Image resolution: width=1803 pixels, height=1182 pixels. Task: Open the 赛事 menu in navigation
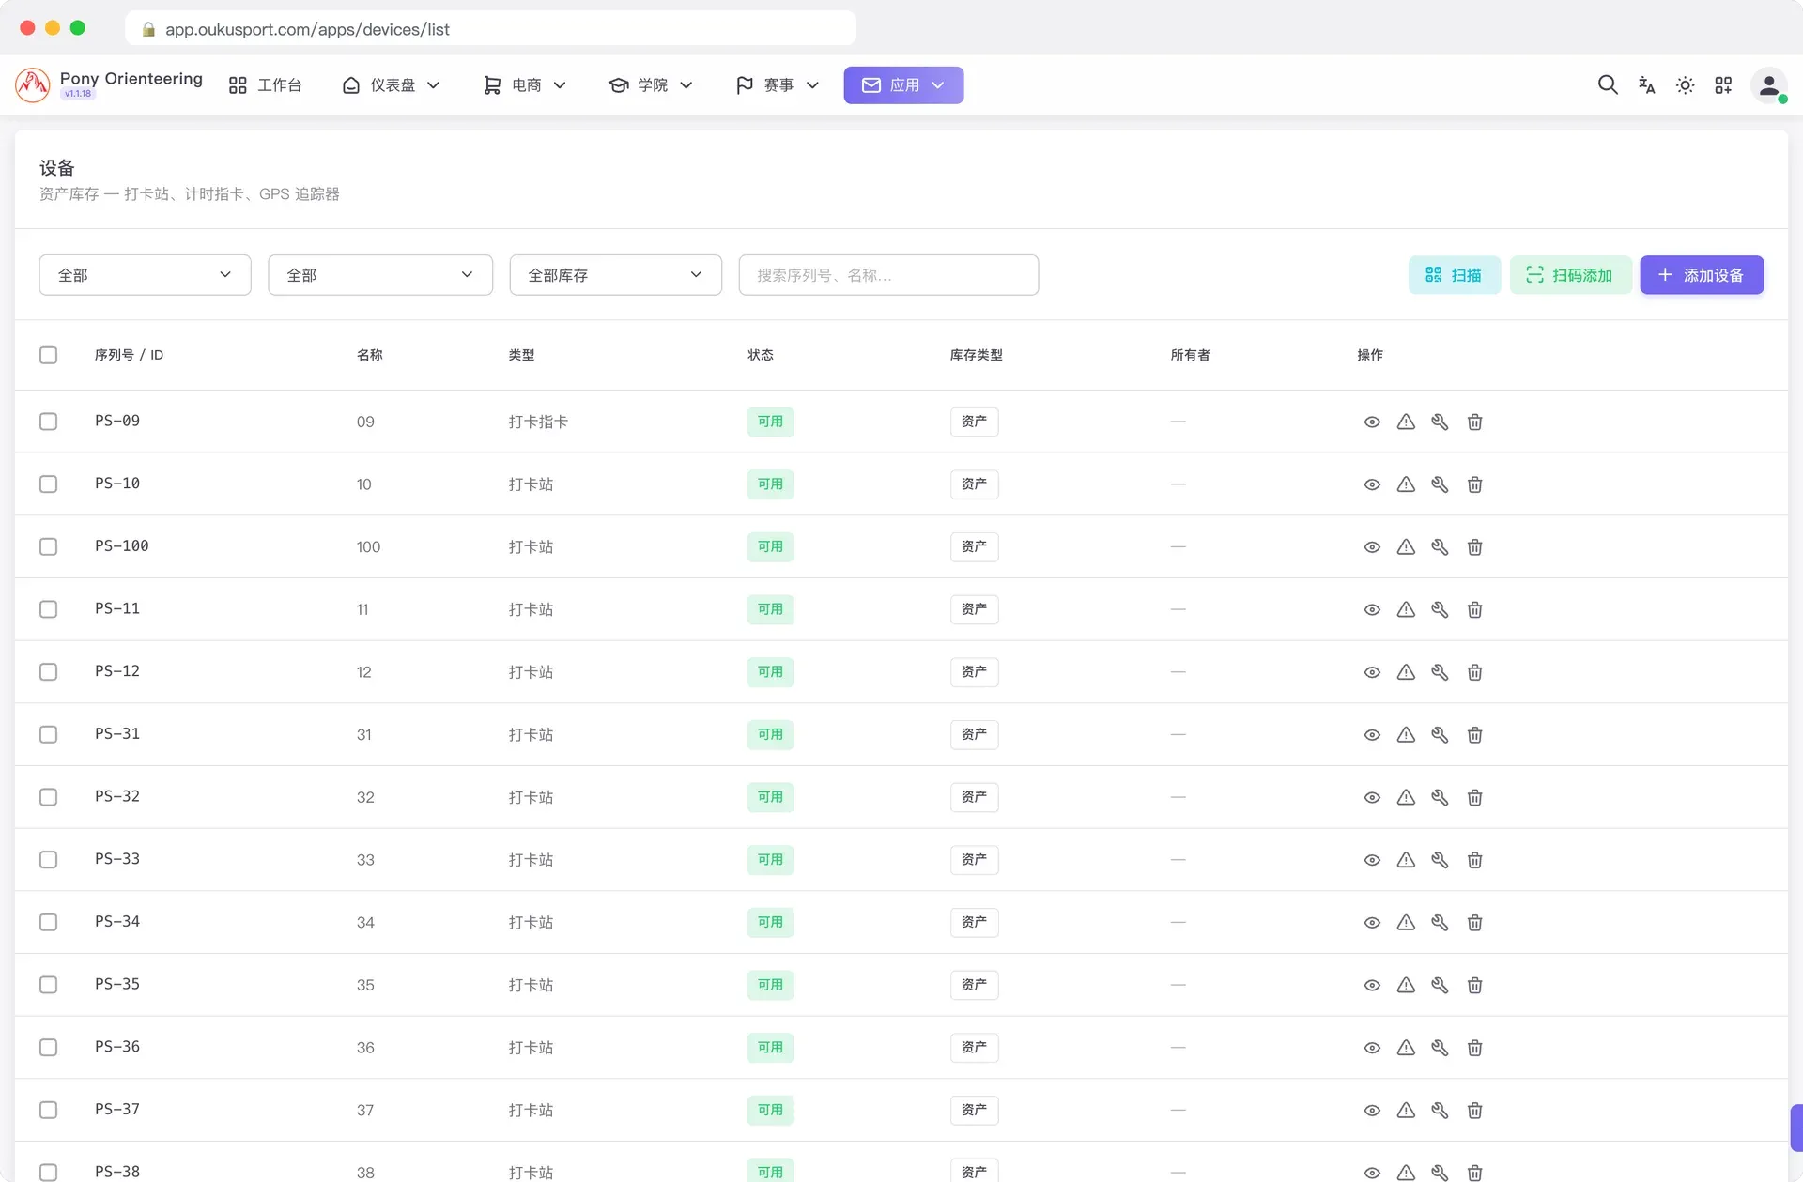pos(778,85)
